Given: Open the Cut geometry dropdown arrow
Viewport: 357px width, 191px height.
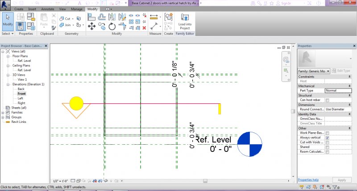Looking at the screenshot, I should tap(73, 19).
